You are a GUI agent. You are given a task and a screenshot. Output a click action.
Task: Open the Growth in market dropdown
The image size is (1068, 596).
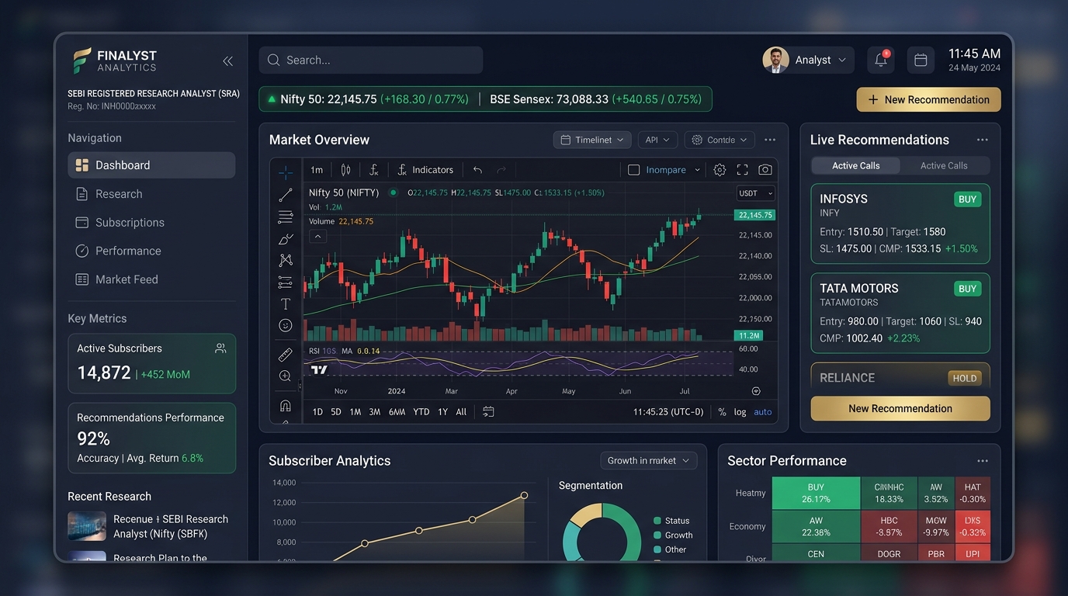point(649,460)
